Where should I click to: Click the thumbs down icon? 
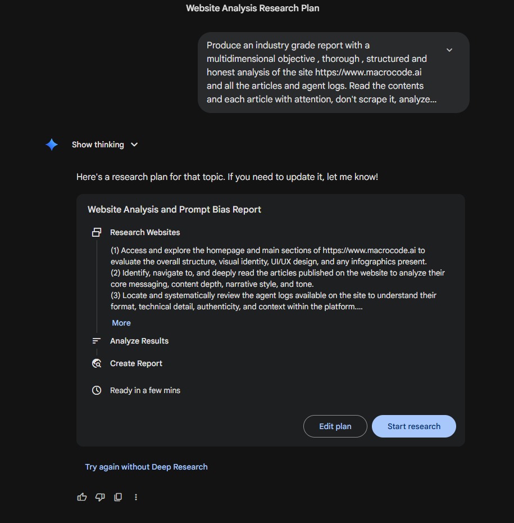tap(100, 497)
